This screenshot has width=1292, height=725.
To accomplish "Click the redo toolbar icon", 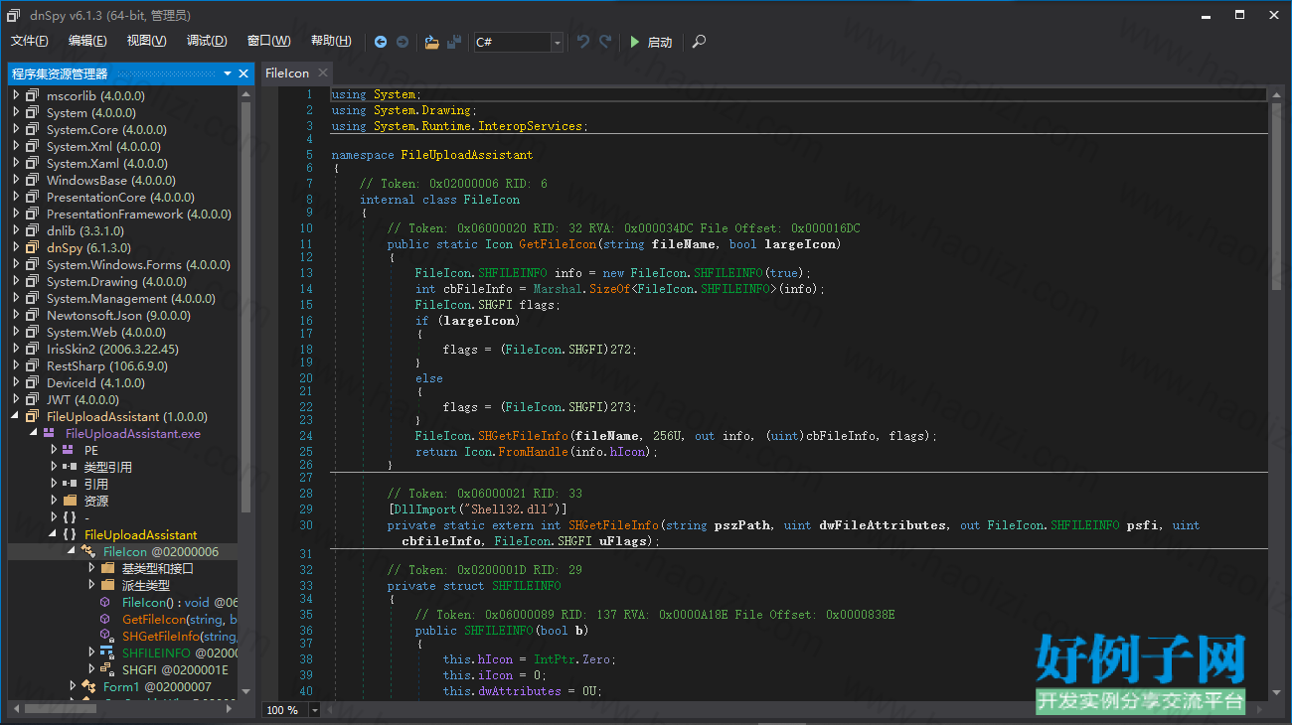I will click(605, 42).
